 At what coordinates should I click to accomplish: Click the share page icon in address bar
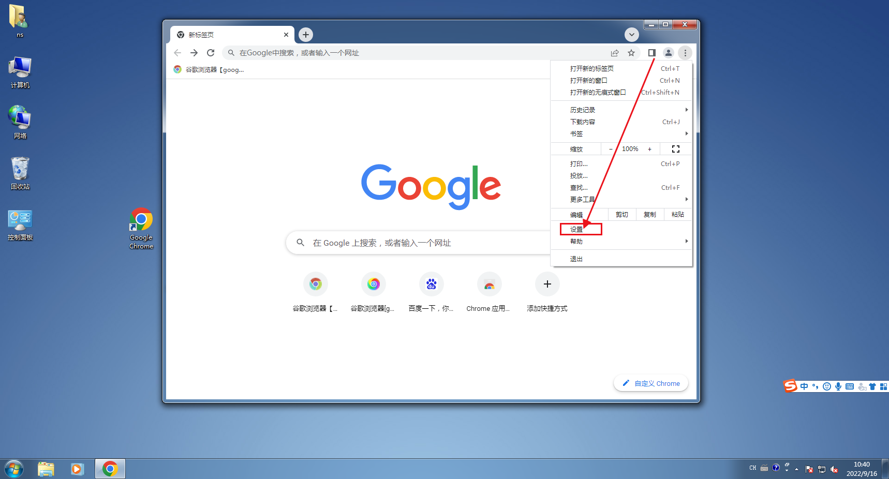[615, 53]
